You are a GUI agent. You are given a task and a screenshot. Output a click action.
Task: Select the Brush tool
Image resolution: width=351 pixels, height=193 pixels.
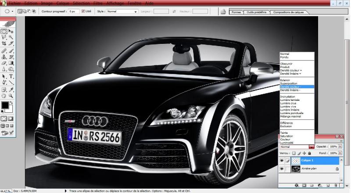(11, 51)
